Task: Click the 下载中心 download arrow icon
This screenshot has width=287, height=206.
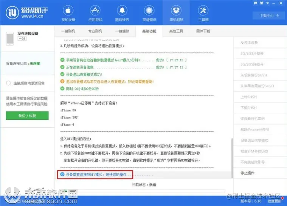Action: (x=278, y=15)
